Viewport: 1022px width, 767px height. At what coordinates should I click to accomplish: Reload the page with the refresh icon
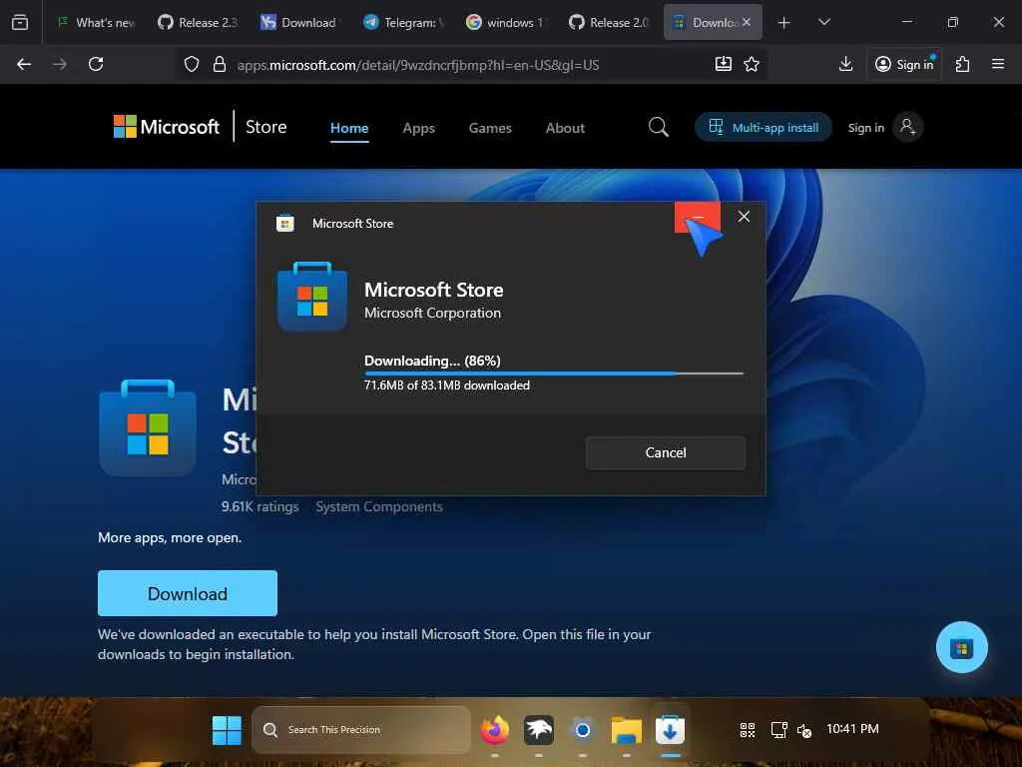coord(96,64)
